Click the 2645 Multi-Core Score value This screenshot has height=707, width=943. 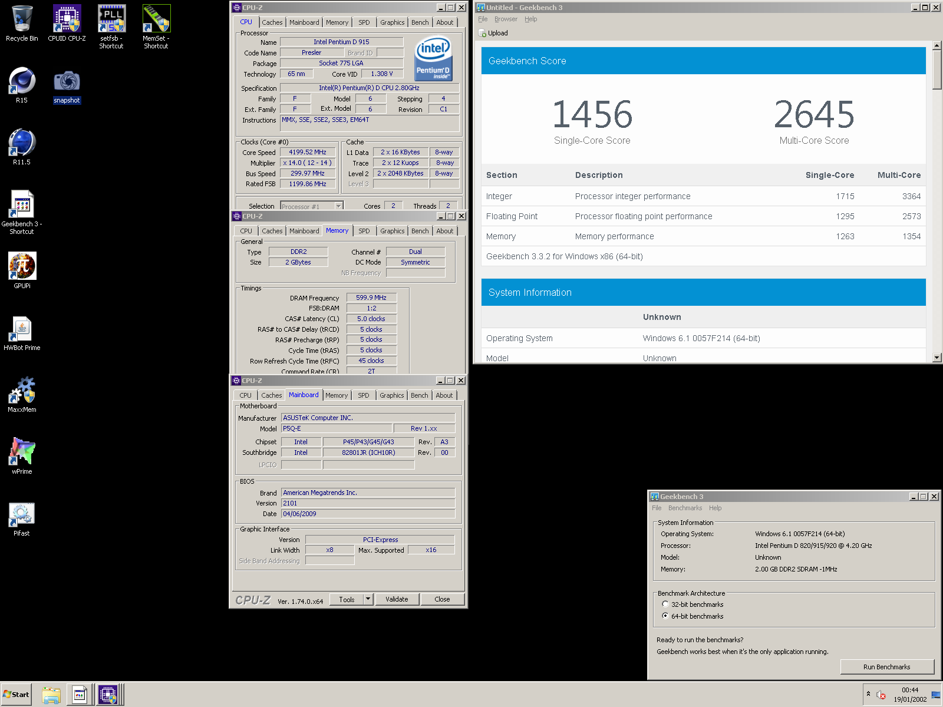[x=814, y=114]
